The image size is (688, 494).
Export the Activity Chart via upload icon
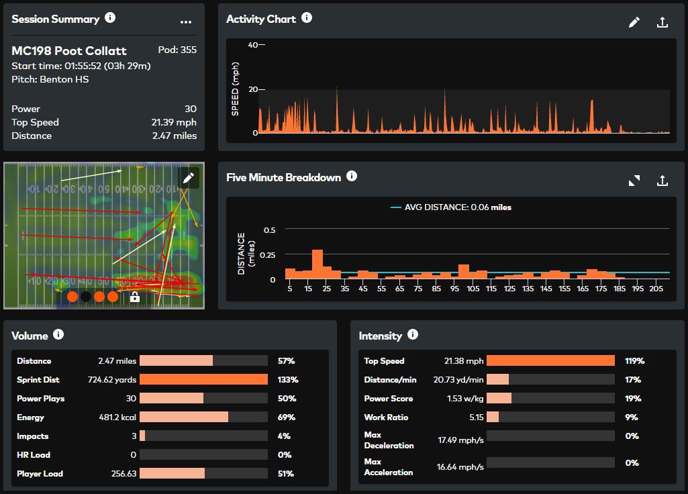662,22
